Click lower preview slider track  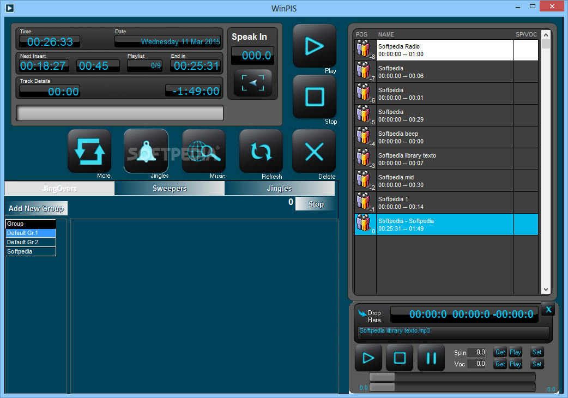click(x=452, y=387)
